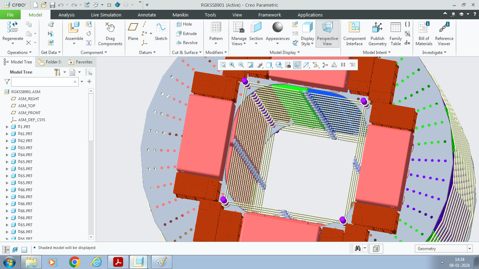Image resolution: width=479 pixels, height=269 pixels.
Task: Expand the Operations group dropdown
Action: [x=20, y=53]
